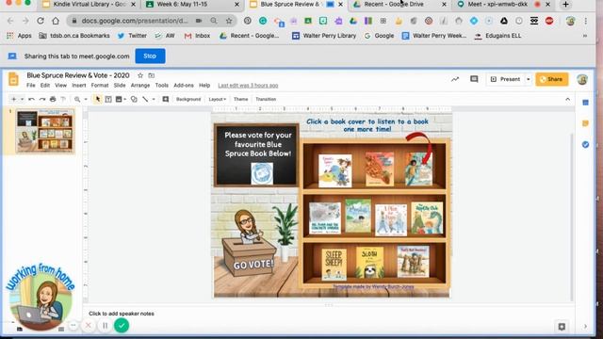The width and height of the screenshot is (603, 339).
Task: Open the comment history icon
Action: 474,79
